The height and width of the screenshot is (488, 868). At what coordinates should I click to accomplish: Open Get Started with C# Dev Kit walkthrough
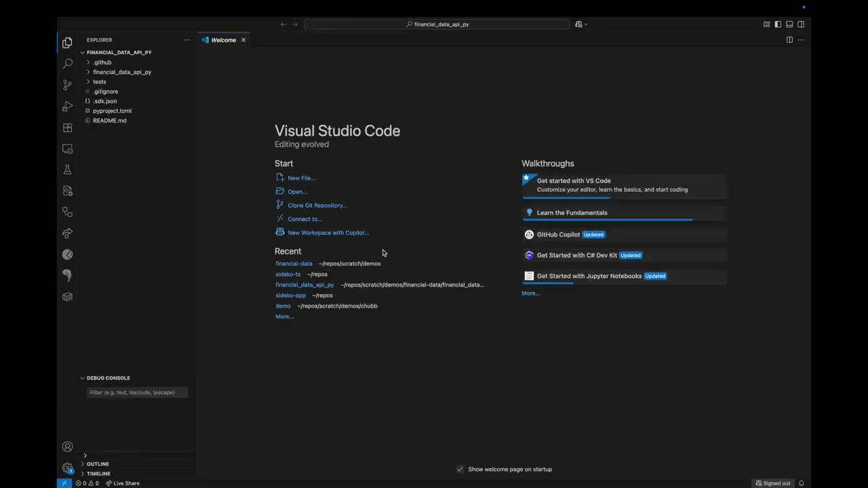point(624,256)
